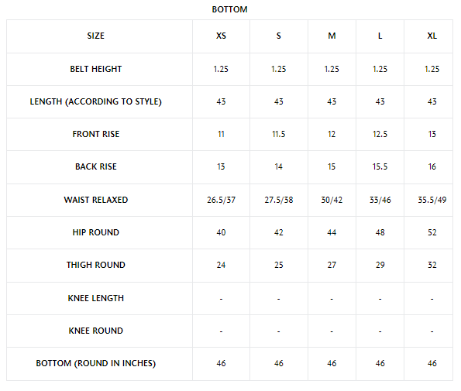Select the BELT HEIGHT row label
Image resolution: width=461 pixels, height=391 pixels.
click(x=95, y=69)
